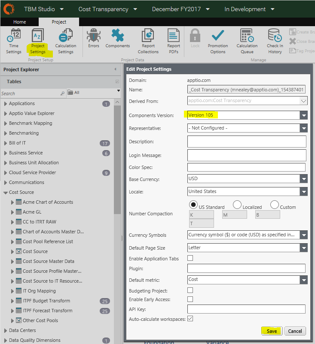
Task: Open Representative dropdown
Action: click(303, 128)
